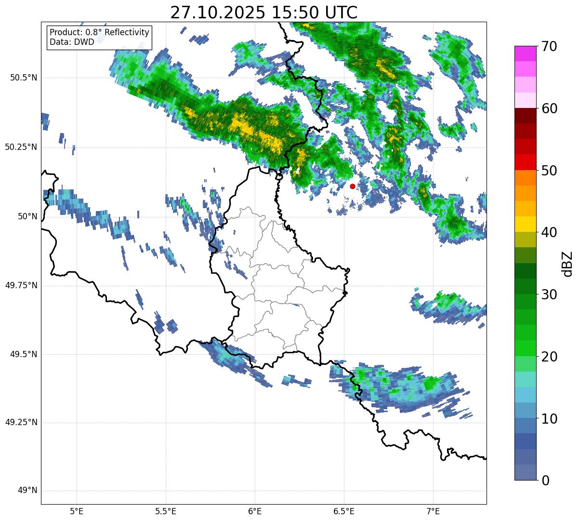Click the 49.5°N latitude label
Image resolution: width=579 pixels, height=521 pixels.
(x=24, y=354)
